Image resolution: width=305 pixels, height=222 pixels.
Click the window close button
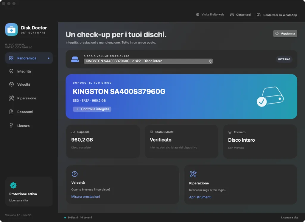tap(4, 4)
